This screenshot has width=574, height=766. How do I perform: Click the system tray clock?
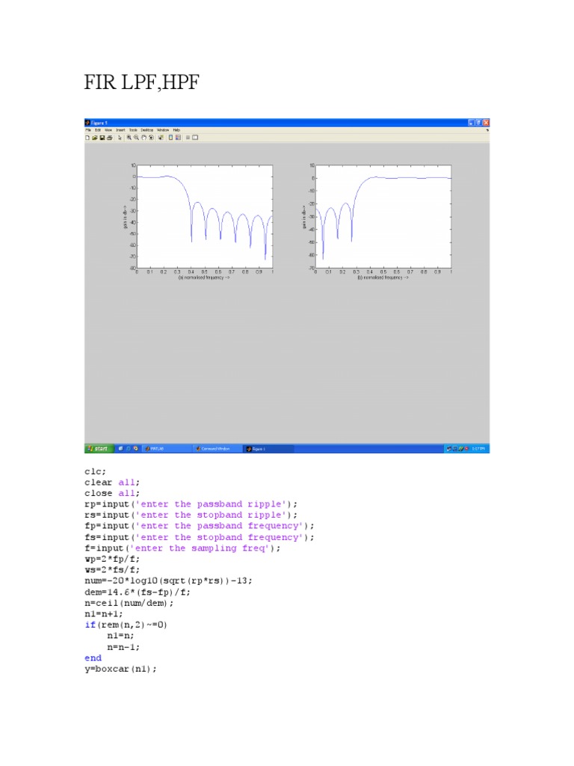pyautogui.click(x=478, y=449)
